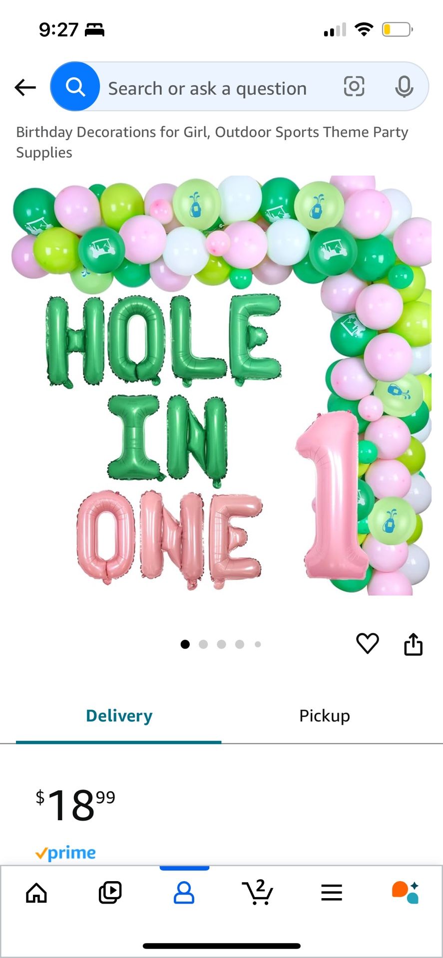The height and width of the screenshot is (958, 443).
Task: Tap the microphone voice search icon
Action: 404,87
